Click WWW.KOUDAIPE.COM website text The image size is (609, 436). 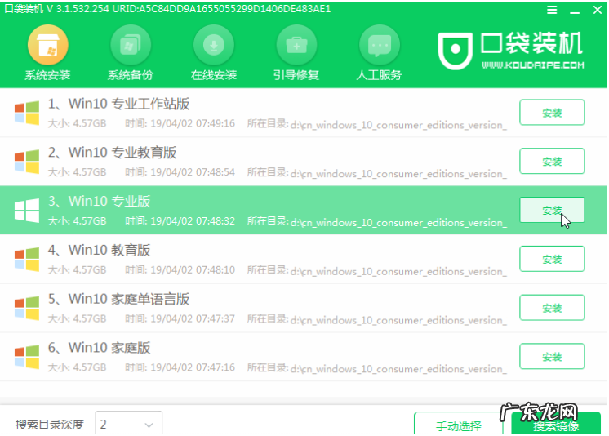tap(532, 65)
